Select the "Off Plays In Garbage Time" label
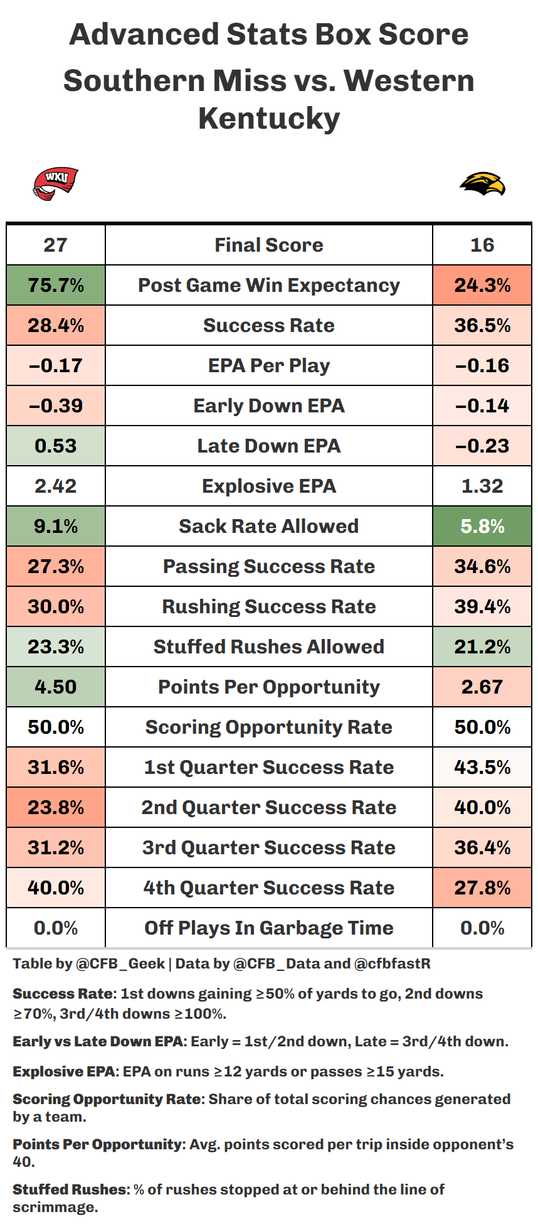The width and height of the screenshot is (538, 1229). (269, 928)
